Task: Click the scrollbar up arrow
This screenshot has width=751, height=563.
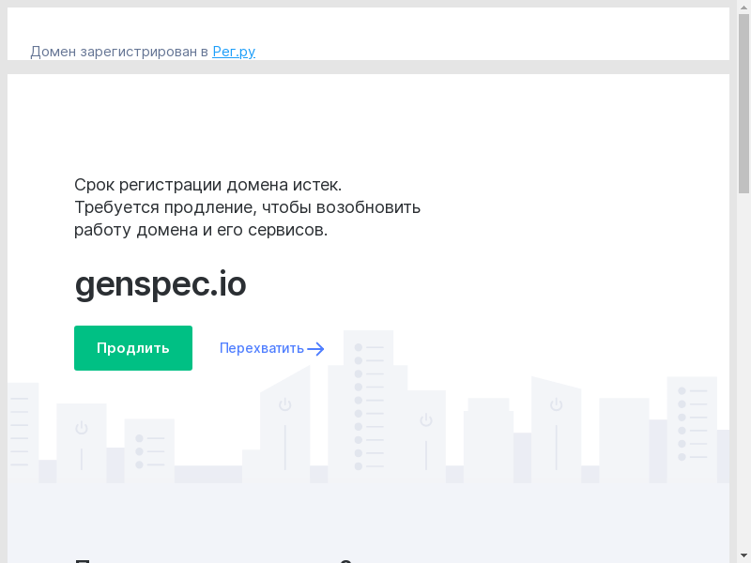Action: [743, 8]
